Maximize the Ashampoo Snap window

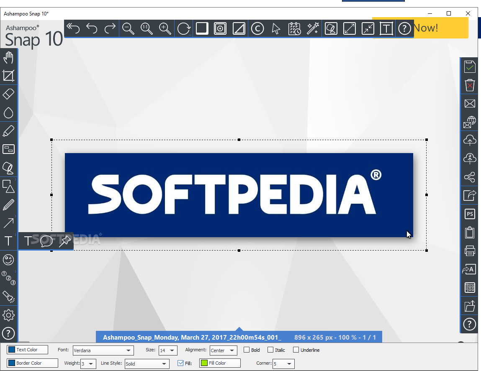coord(449,13)
